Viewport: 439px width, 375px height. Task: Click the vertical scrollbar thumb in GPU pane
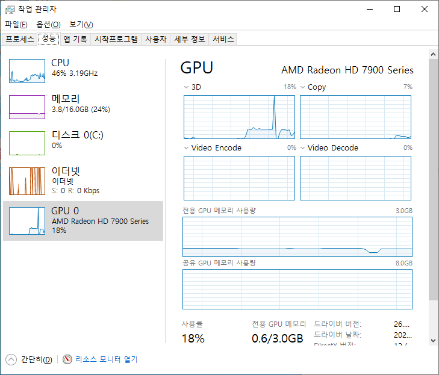point(433,179)
